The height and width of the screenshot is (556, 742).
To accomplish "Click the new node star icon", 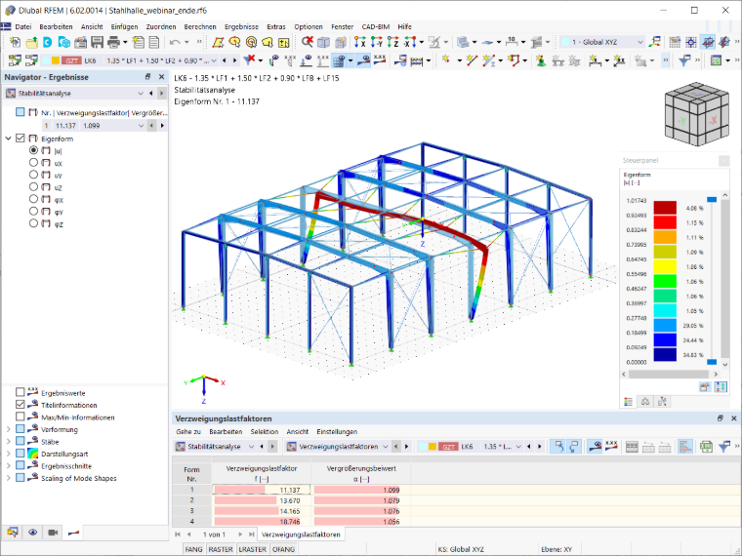I will tap(446, 60).
